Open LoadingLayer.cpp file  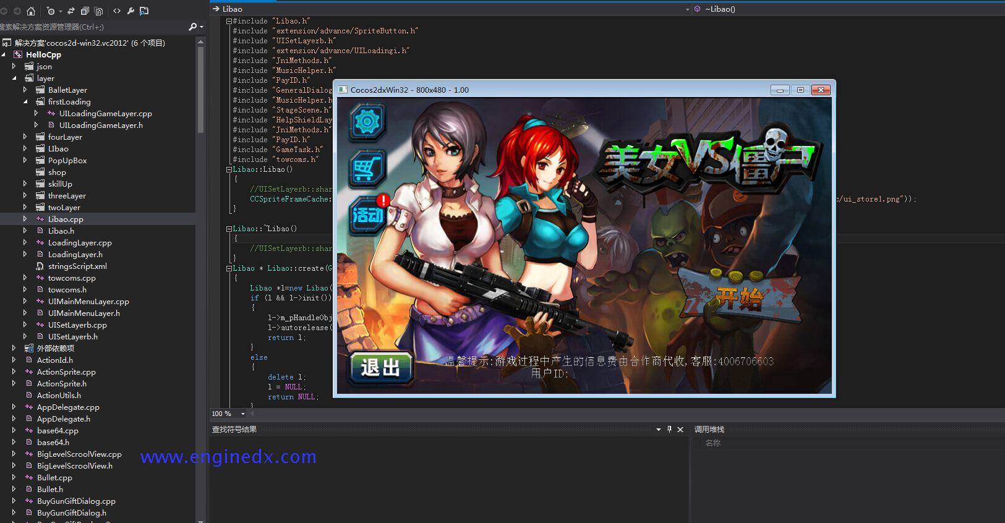click(x=80, y=242)
